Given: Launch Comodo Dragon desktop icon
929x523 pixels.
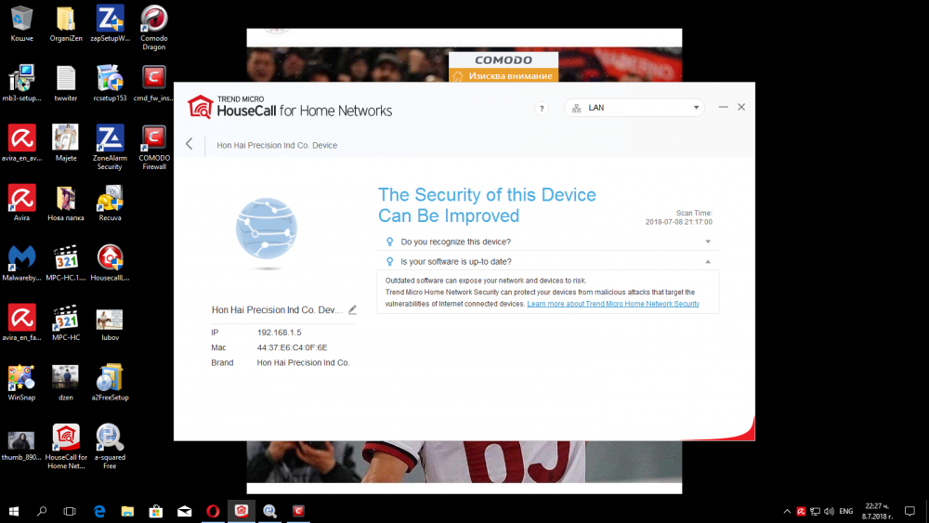Looking at the screenshot, I should (154, 27).
